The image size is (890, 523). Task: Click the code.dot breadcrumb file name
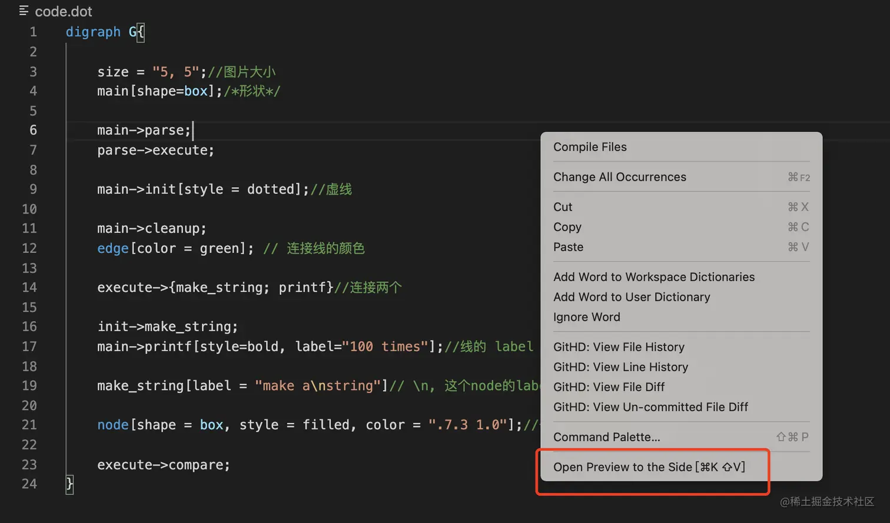click(x=64, y=11)
